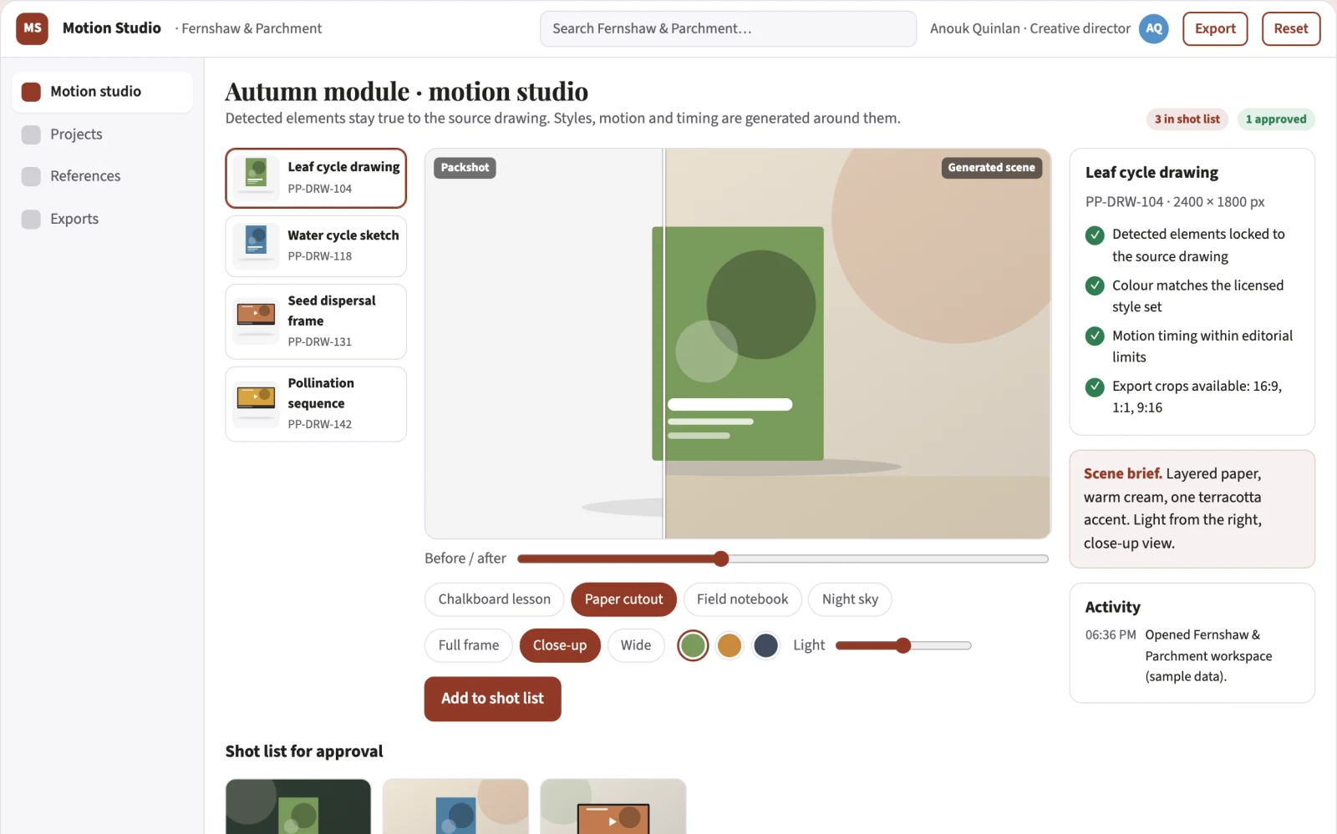
Task: Select the Water cycle sketch card
Action: (316, 246)
